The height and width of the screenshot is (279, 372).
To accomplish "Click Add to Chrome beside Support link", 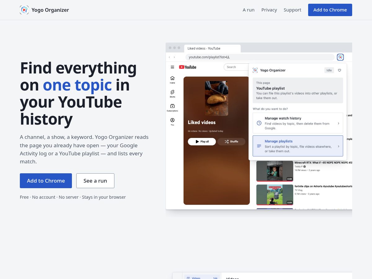I will tap(330, 10).
